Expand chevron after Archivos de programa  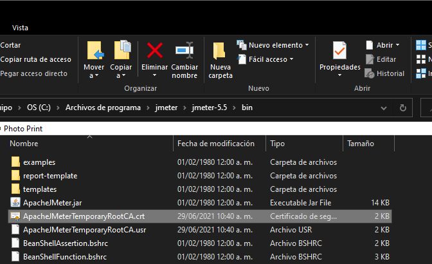(x=148, y=108)
